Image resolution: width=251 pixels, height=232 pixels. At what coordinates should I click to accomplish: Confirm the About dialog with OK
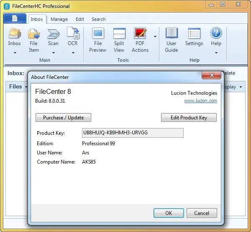(169, 213)
